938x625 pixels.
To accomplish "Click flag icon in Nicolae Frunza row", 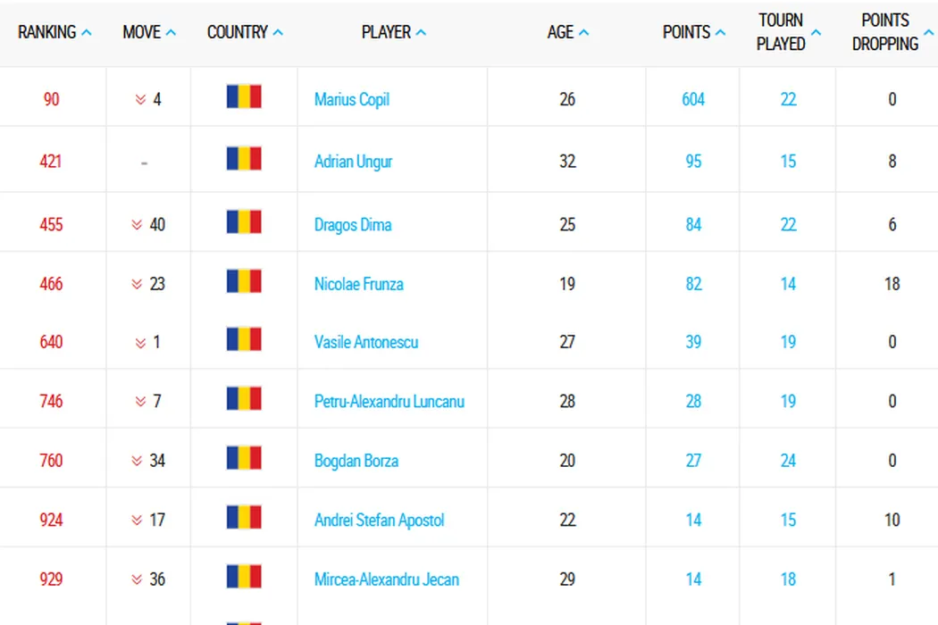I will (244, 281).
